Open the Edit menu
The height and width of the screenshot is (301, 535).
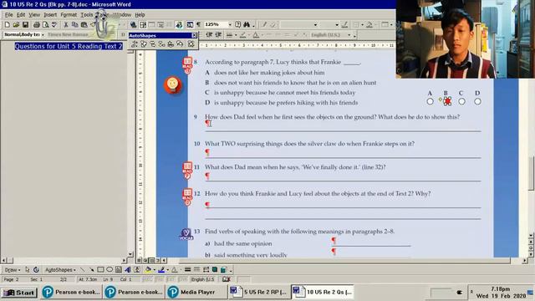click(21, 15)
